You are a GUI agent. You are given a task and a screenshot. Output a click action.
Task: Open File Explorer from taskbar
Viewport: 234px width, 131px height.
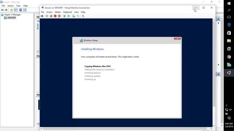click(229, 41)
